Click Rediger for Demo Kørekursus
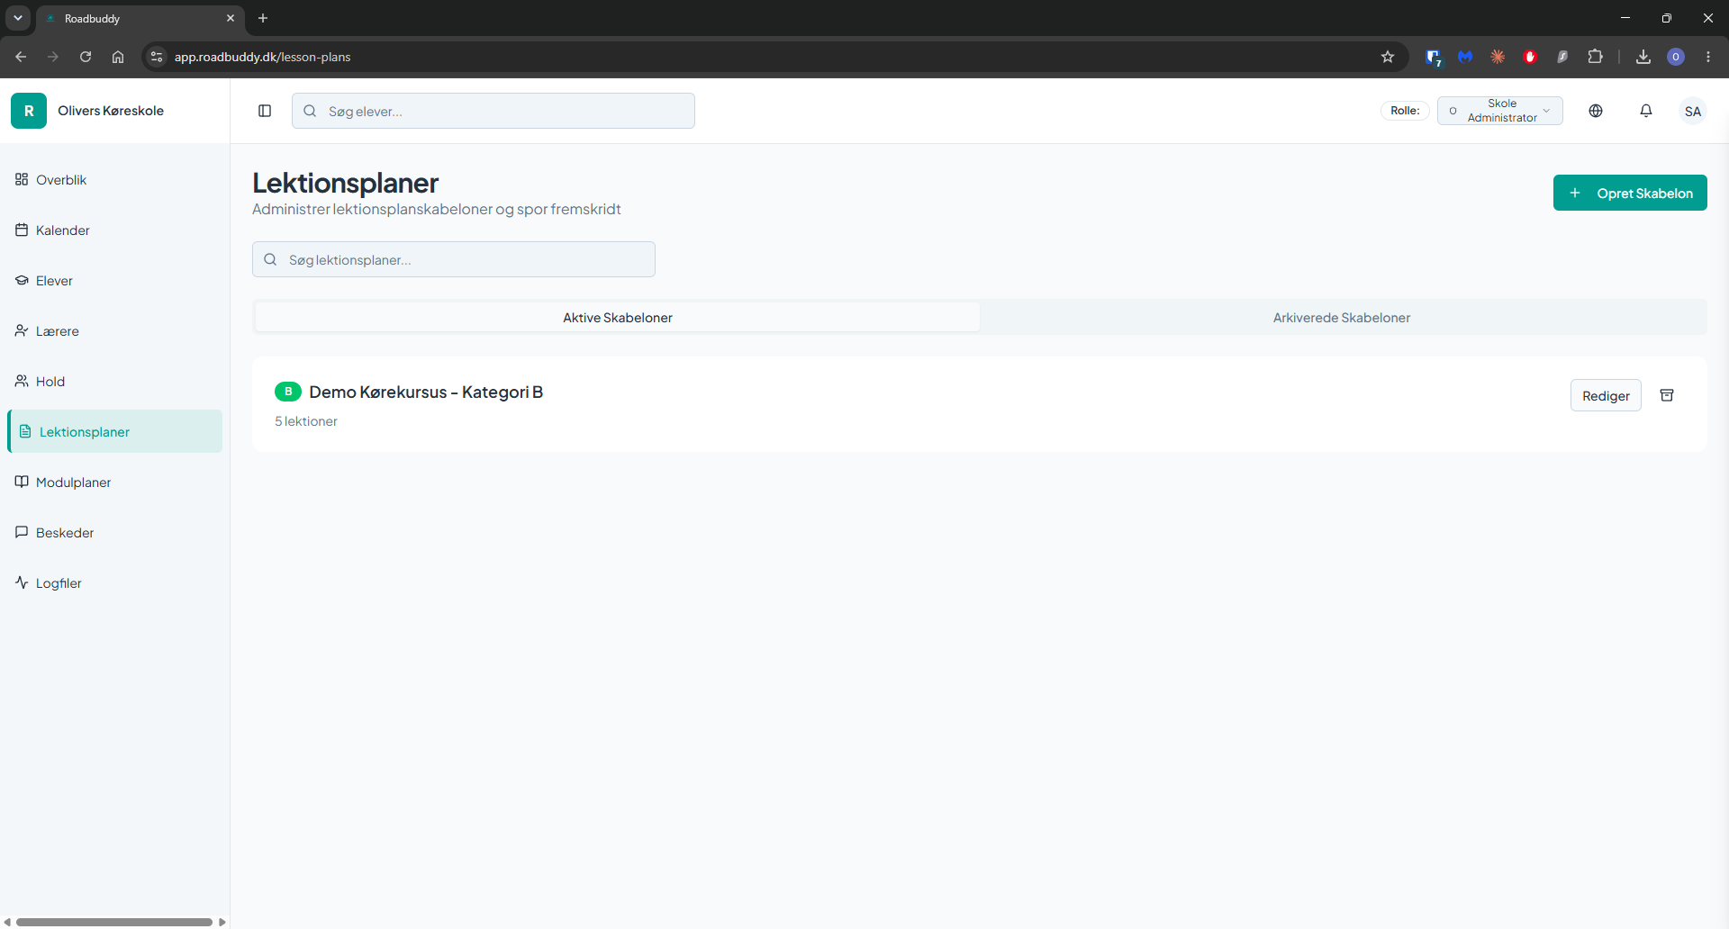Screen dimensions: 1729x929 point(1606,395)
